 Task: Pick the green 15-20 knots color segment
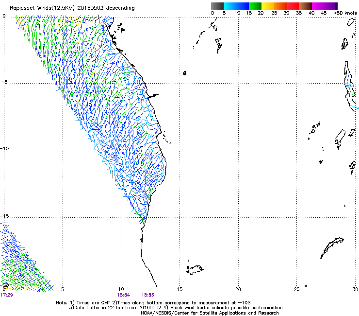point(255,6)
